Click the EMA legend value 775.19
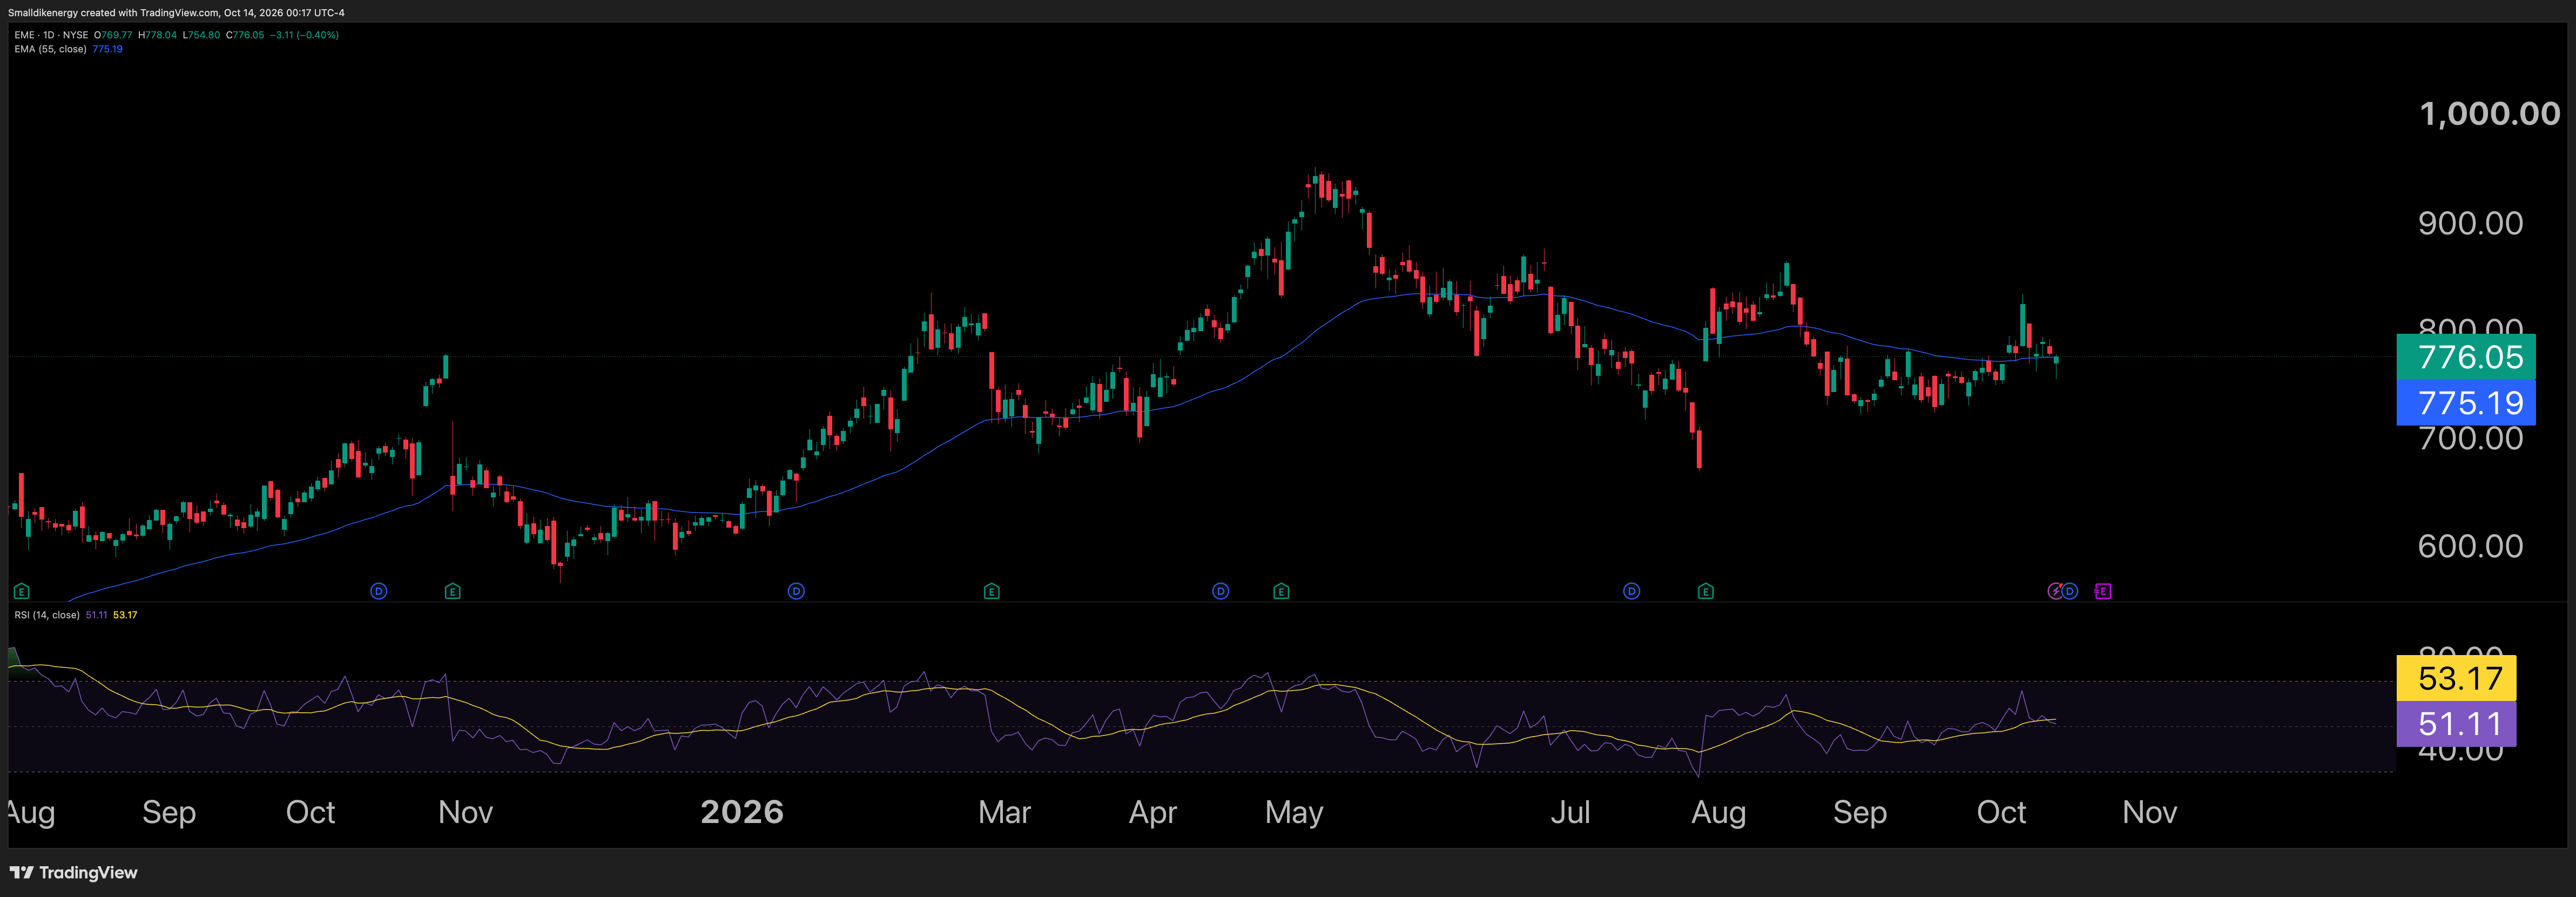The height and width of the screenshot is (897, 2576). (107, 49)
